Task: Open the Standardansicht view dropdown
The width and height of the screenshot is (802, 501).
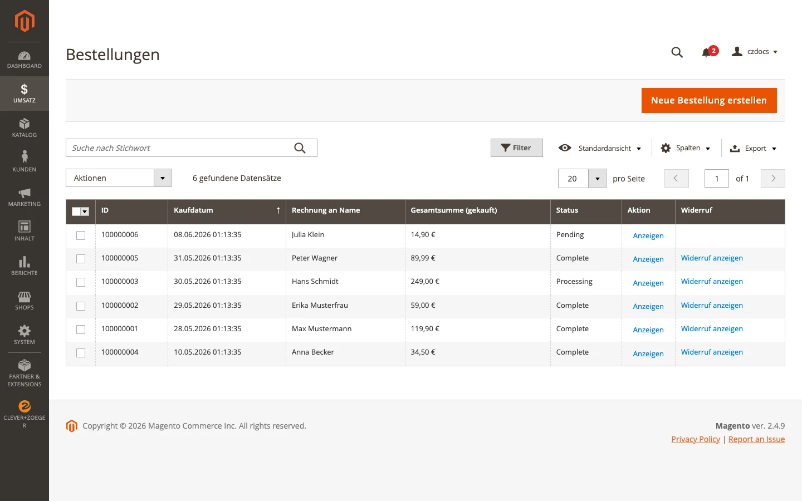Action: point(600,148)
